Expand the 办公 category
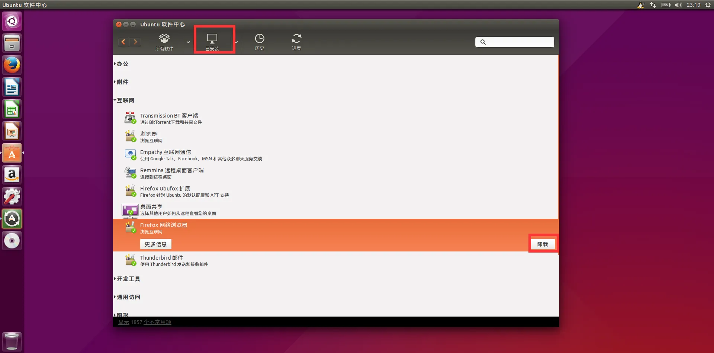This screenshot has height=353, width=714. tap(122, 64)
